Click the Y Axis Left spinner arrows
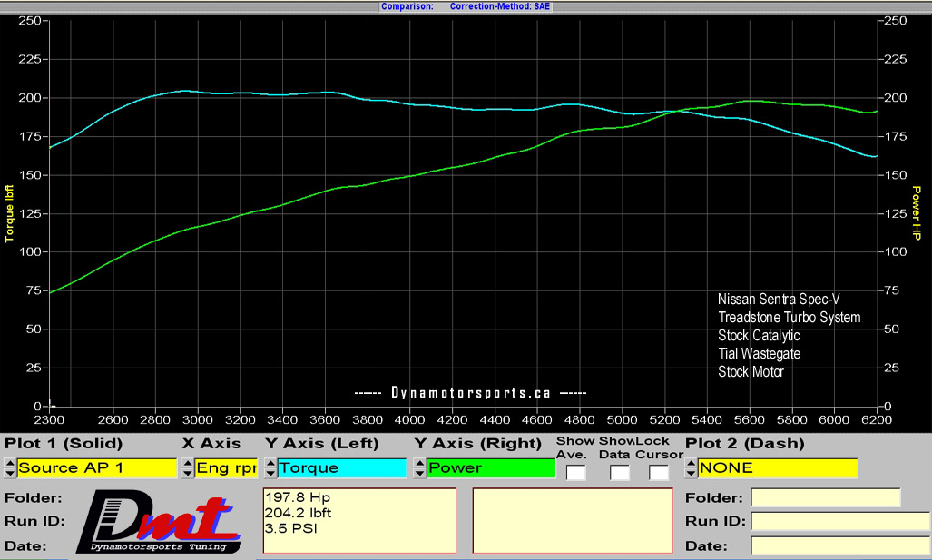The image size is (932, 560). coord(270,467)
